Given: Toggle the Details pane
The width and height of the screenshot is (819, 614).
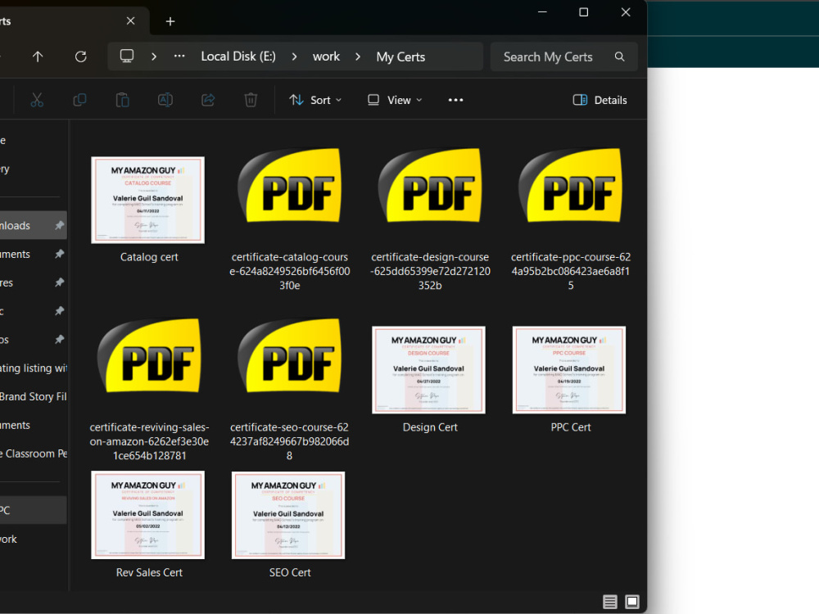Looking at the screenshot, I should coord(600,100).
